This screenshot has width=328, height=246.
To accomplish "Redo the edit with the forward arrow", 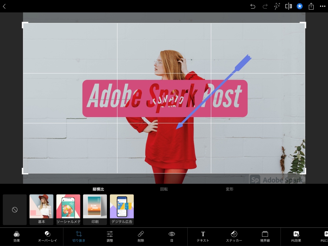I will click(x=265, y=6).
